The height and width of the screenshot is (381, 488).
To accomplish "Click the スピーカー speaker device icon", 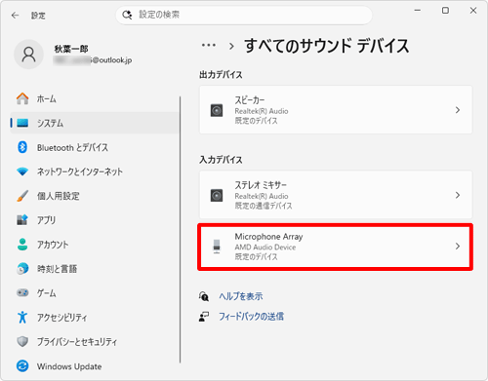I will [217, 110].
